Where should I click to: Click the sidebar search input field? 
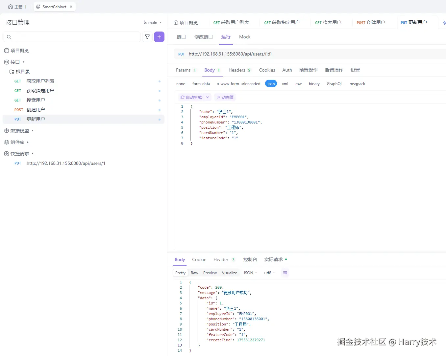coord(72,37)
